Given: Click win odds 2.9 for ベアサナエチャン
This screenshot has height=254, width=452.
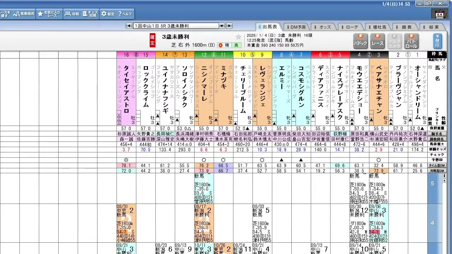Looking at the screenshot, I should [379, 150].
